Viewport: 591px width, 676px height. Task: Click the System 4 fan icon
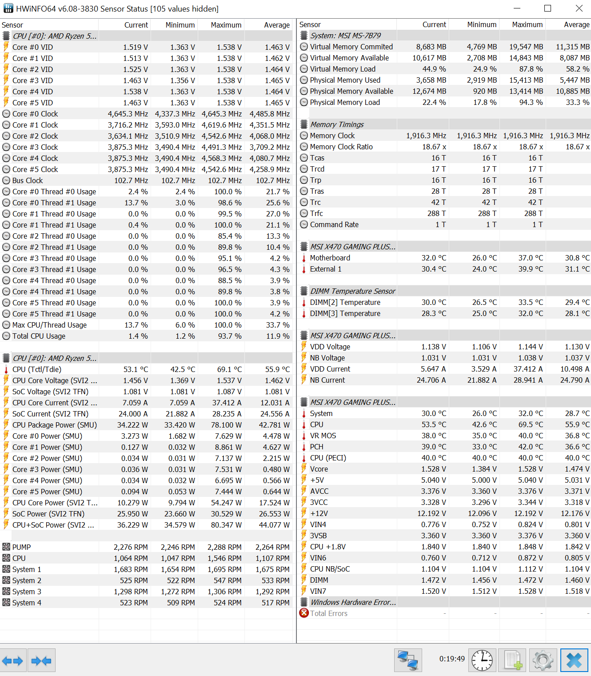6,602
